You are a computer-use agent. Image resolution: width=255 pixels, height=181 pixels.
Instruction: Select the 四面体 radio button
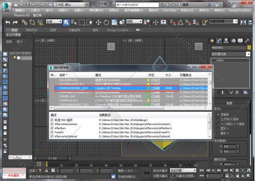[x=218, y=115]
